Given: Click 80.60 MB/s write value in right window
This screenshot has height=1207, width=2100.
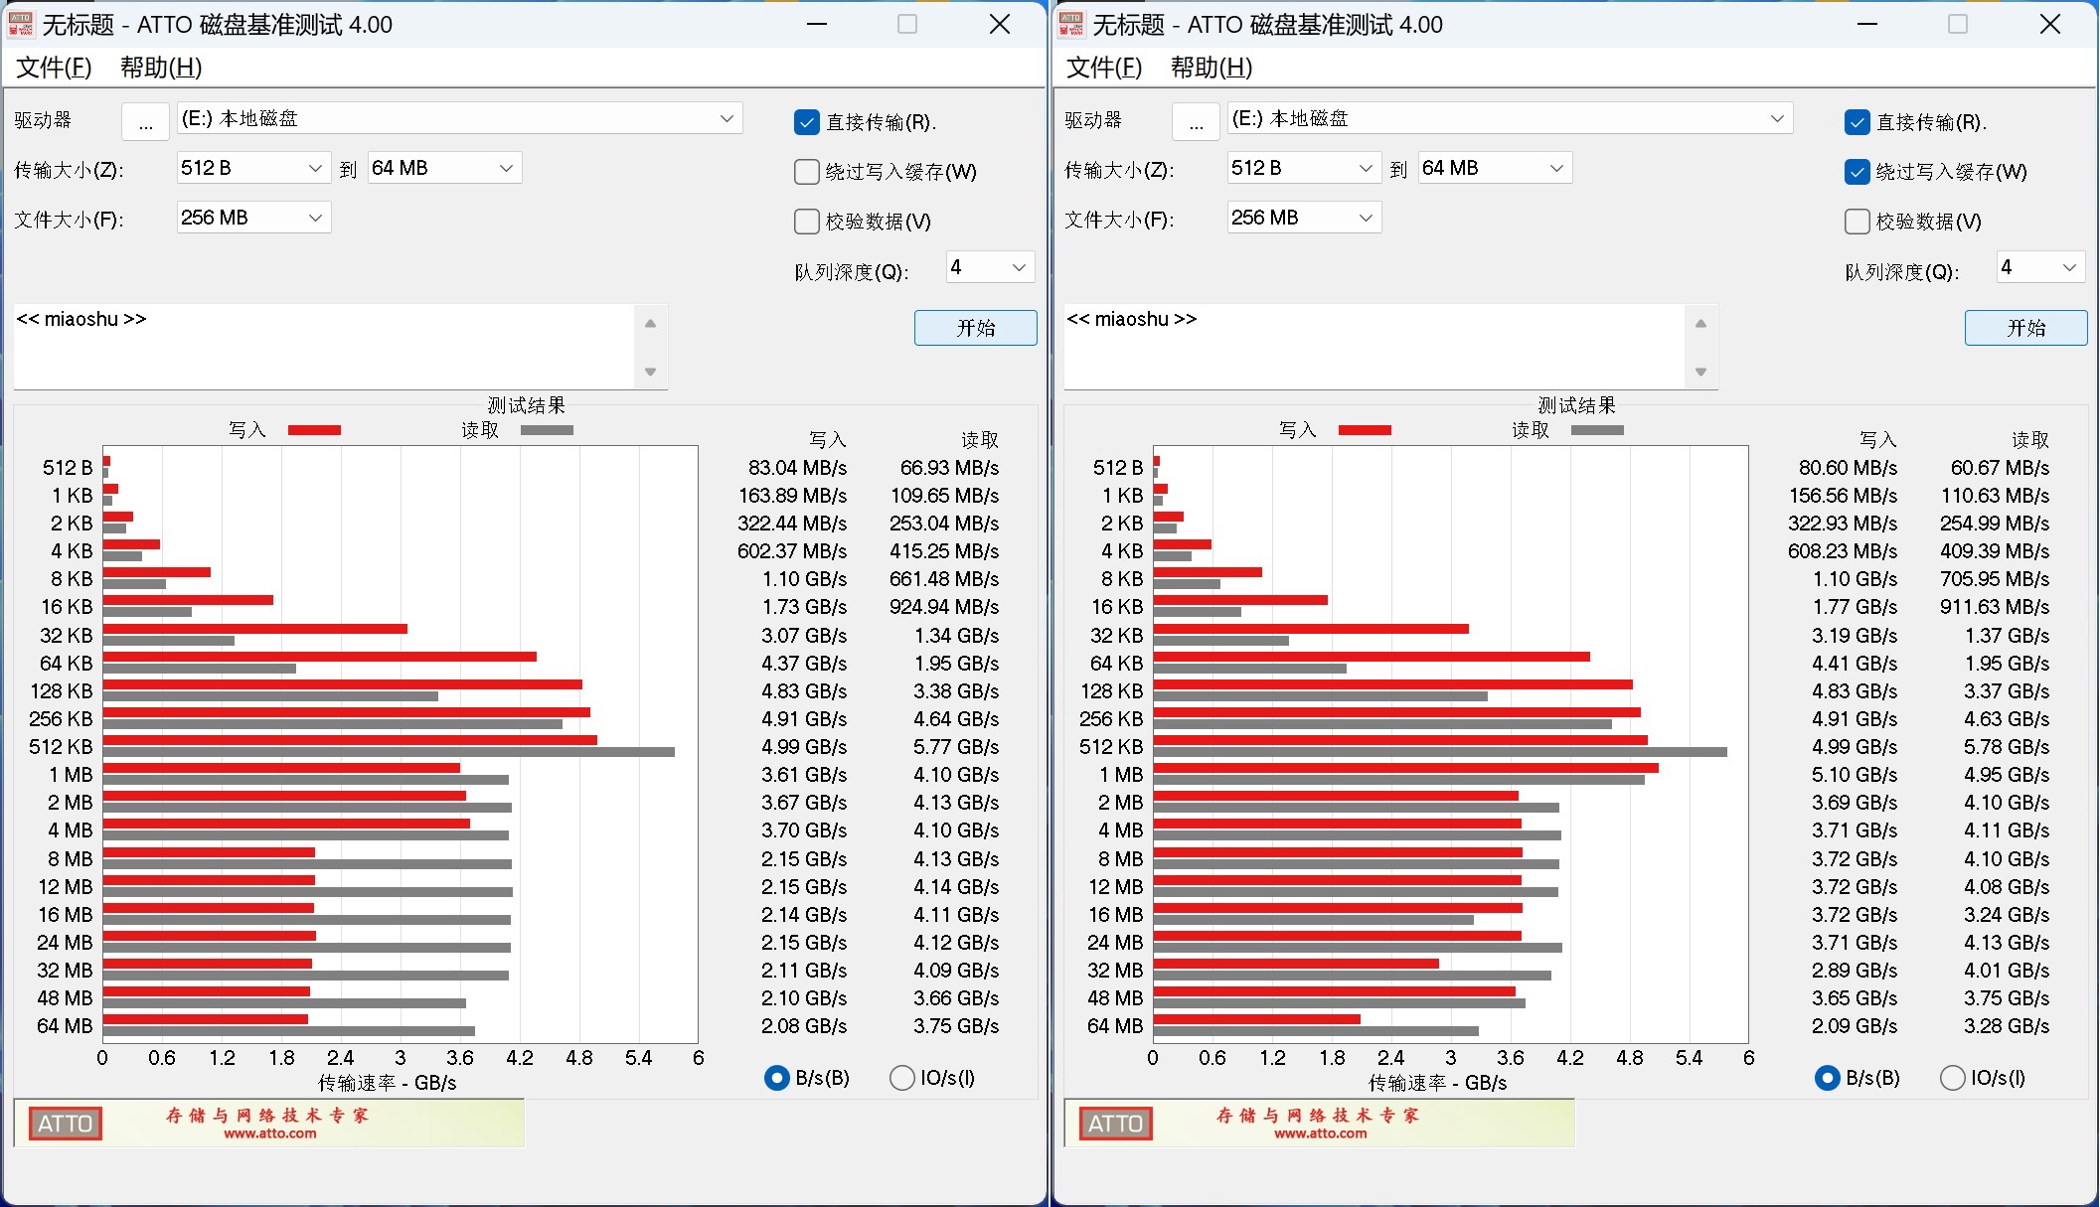Looking at the screenshot, I should coord(1848,467).
